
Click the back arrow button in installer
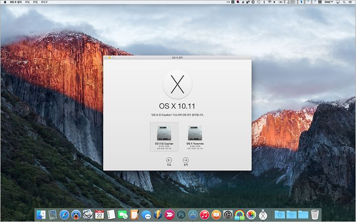pos(169,161)
